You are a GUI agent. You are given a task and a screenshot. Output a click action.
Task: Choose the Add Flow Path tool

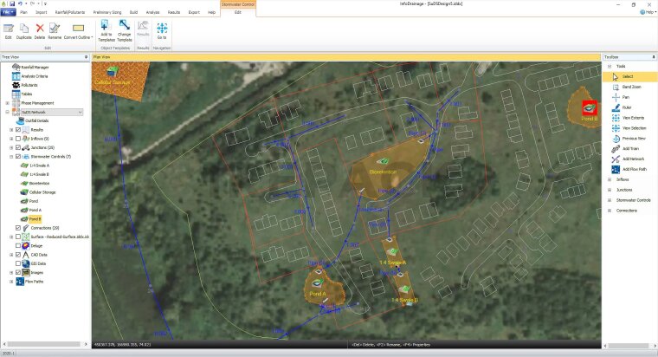(635, 169)
